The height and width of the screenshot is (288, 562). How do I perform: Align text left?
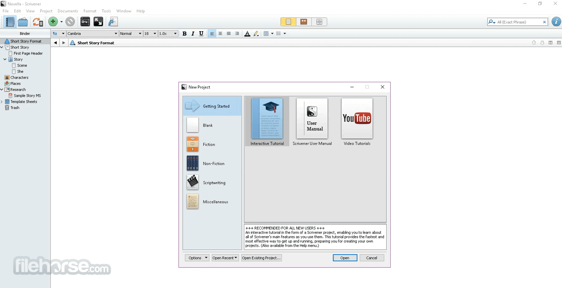coord(212,33)
